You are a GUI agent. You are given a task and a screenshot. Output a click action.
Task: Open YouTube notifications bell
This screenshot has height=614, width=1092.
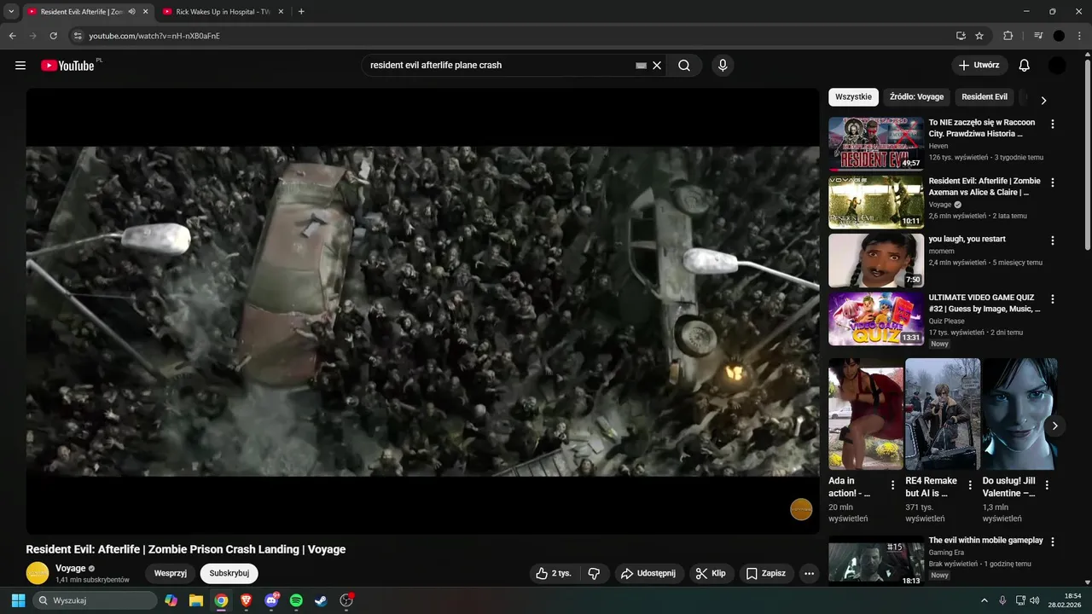click(1025, 66)
